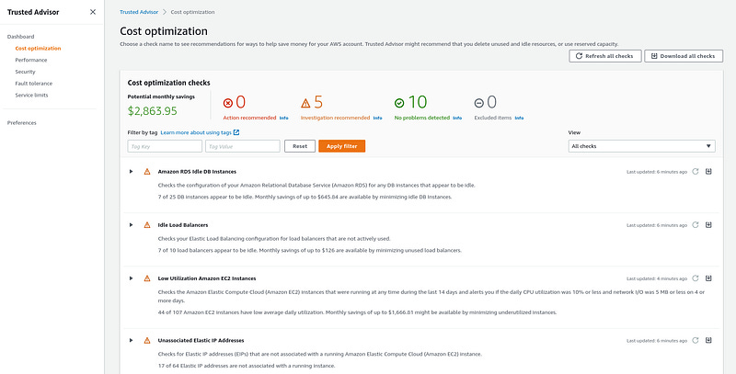This screenshot has width=736, height=374.
Task: Expand the Amazon RDS Idle DB Instances row
Action: (131, 172)
